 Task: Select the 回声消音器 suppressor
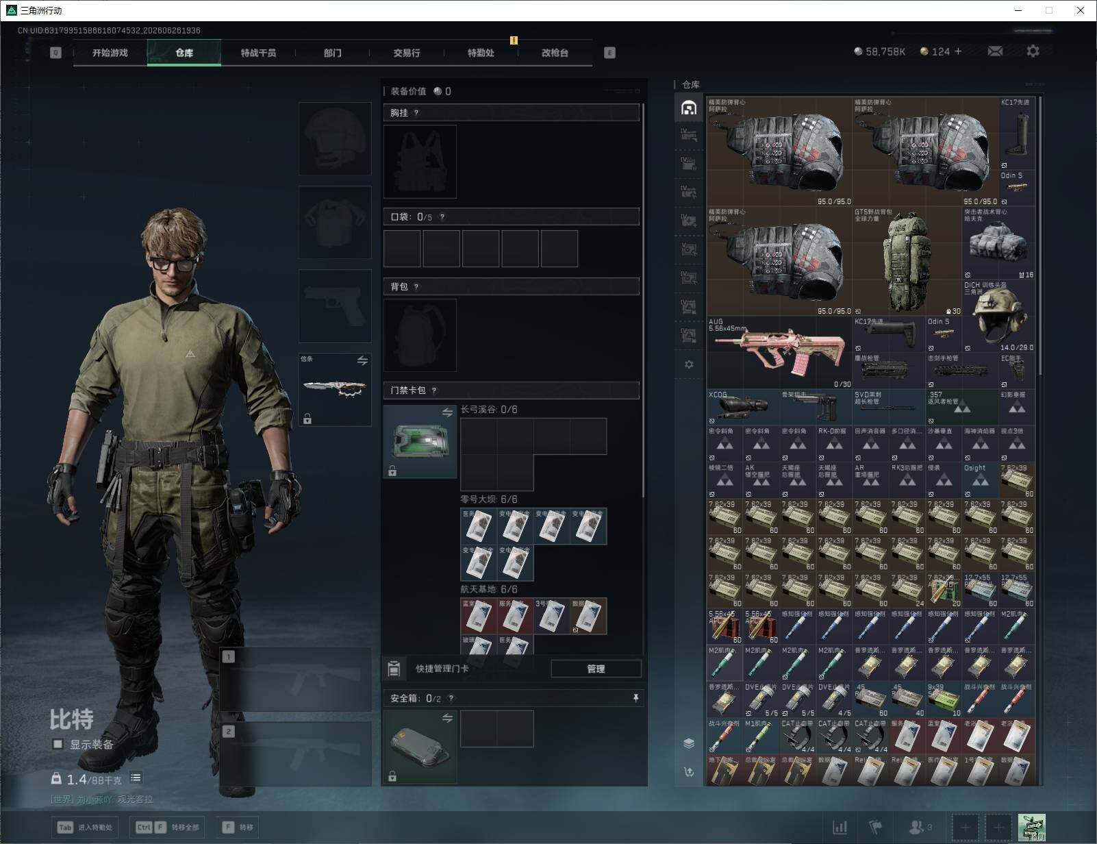click(x=870, y=444)
